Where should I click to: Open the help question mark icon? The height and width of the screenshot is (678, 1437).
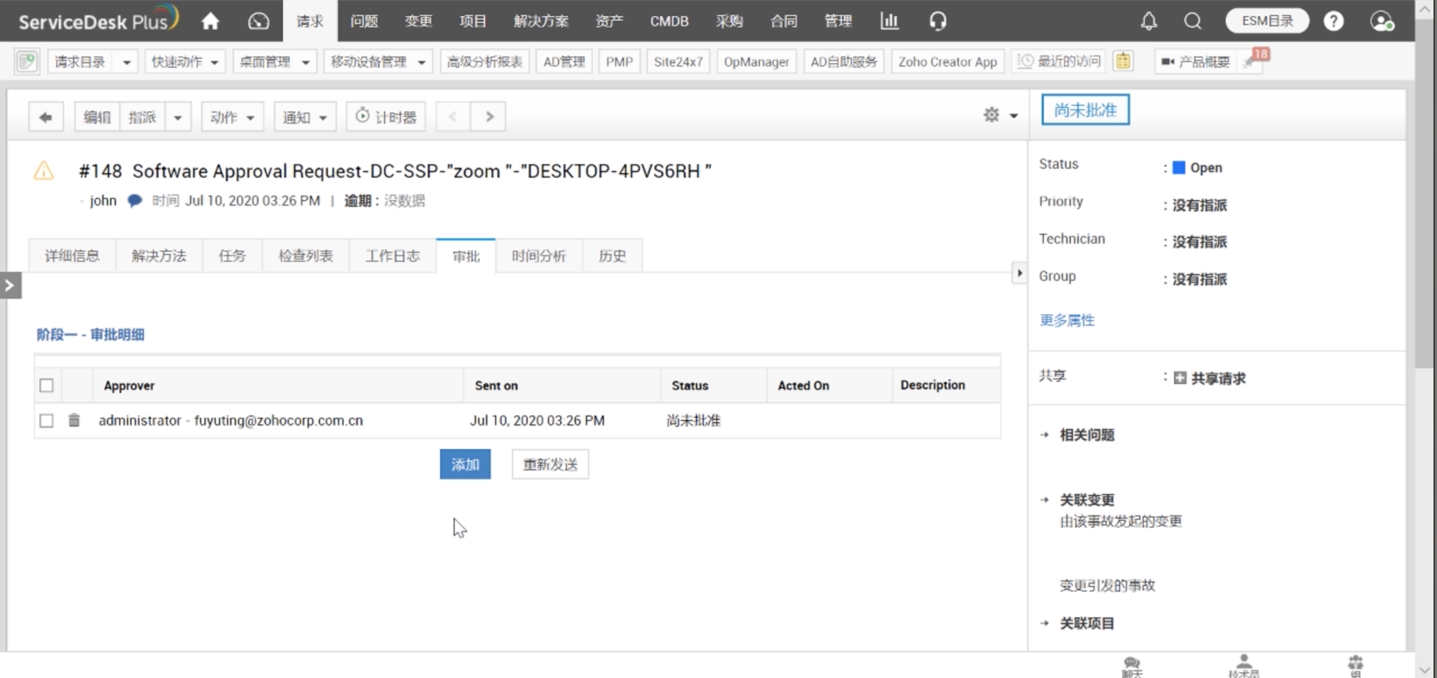point(1333,21)
